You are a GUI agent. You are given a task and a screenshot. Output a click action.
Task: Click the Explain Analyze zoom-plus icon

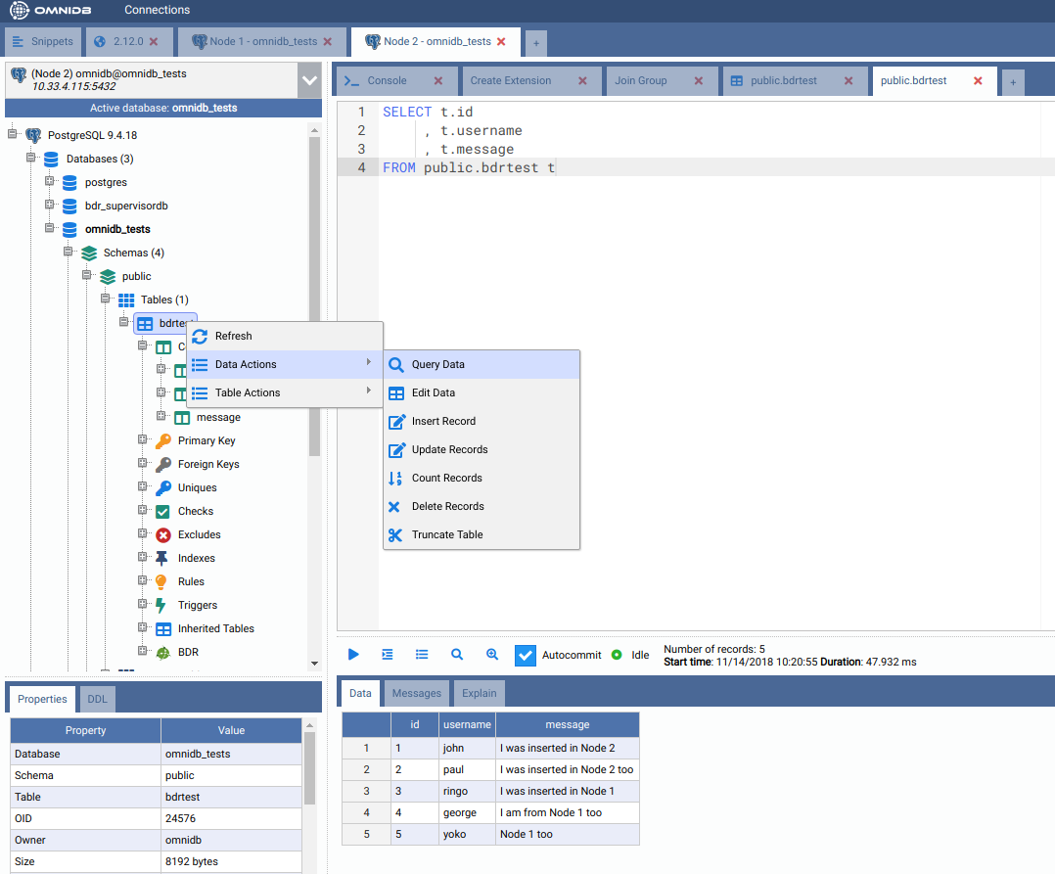pyautogui.click(x=492, y=655)
